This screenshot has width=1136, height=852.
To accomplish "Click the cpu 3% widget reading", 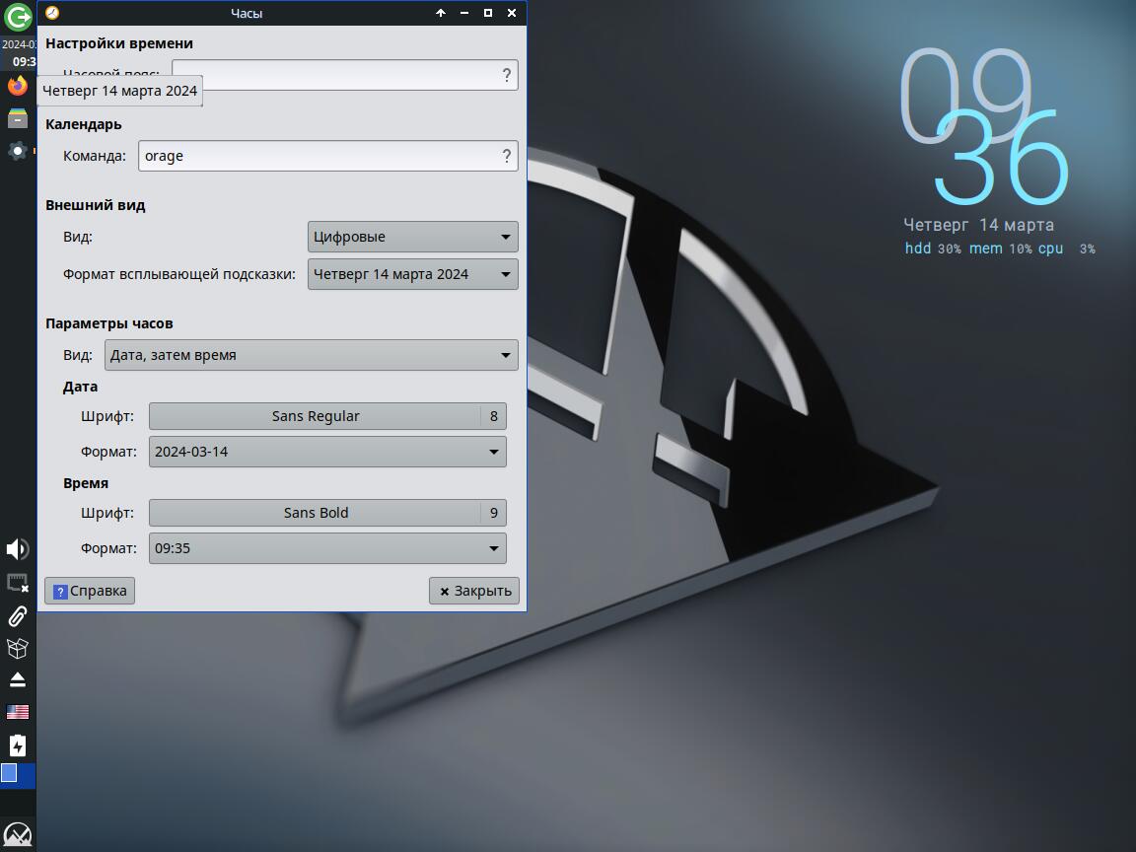I will [x=1066, y=248].
